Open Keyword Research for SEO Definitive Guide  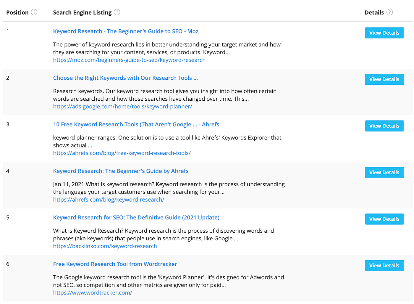(x=136, y=218)
